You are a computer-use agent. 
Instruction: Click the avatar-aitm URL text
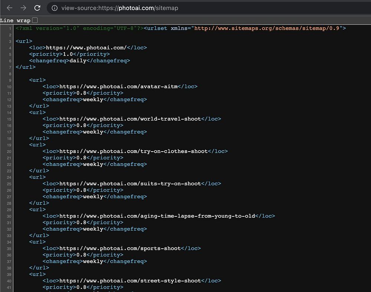click(118, 86)
